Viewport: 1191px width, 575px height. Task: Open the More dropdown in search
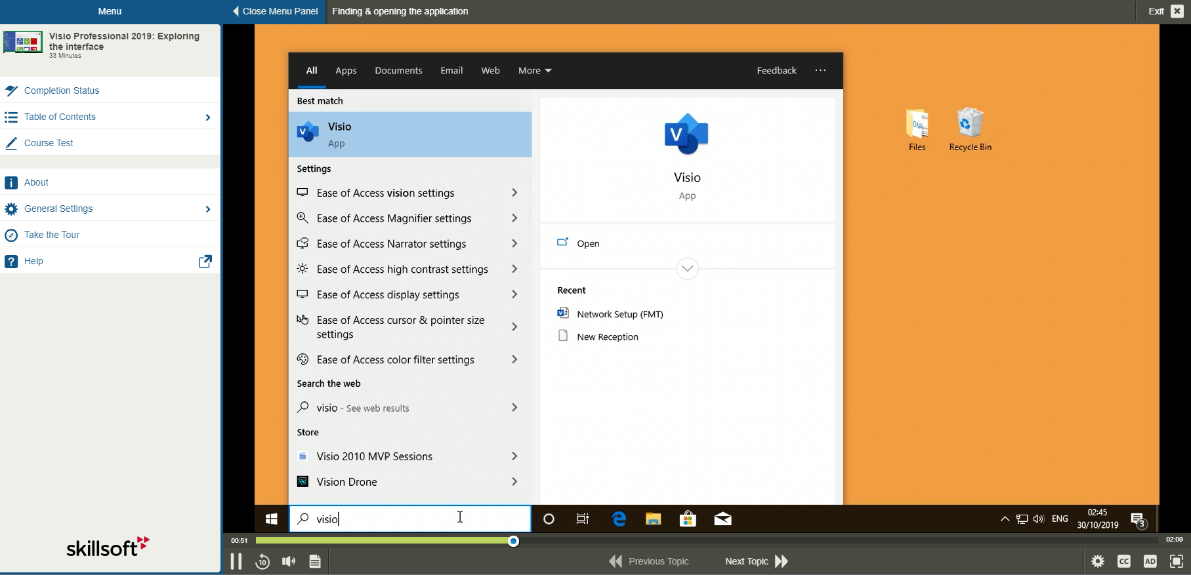[x=535, y=71]
